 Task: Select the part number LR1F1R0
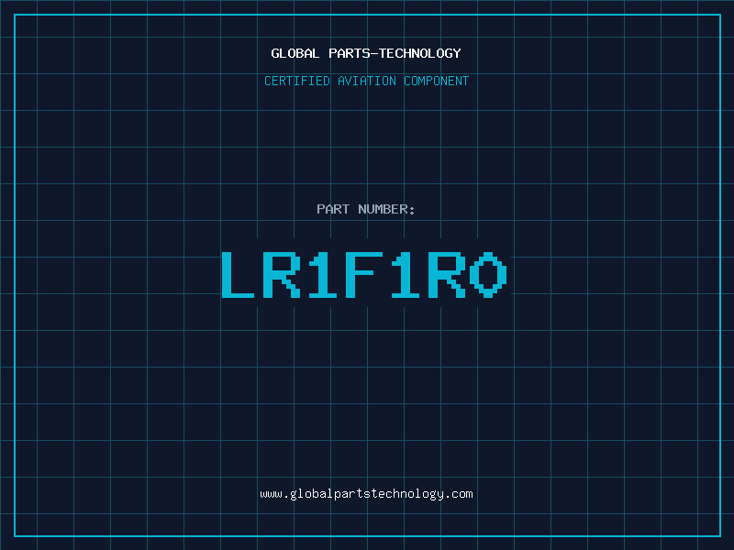(x=363, y=274)
